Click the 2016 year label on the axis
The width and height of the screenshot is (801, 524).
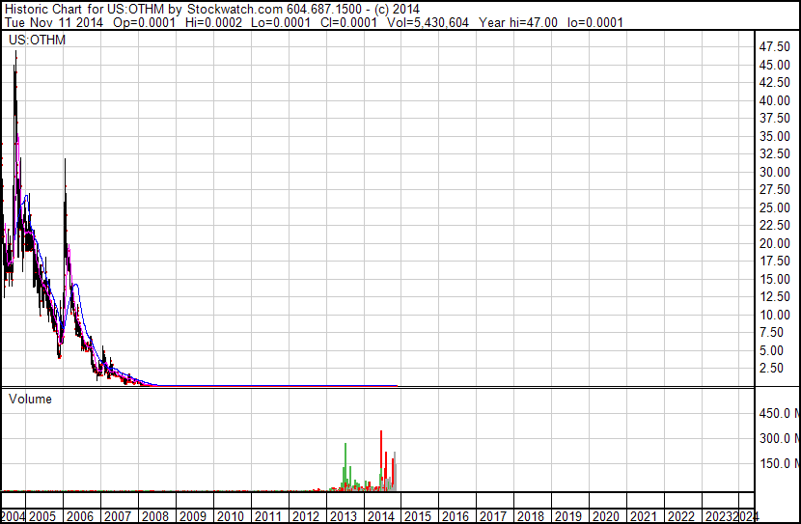point(456,516)
